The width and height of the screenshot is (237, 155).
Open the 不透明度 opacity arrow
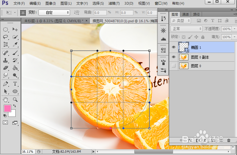coord(234,29)
